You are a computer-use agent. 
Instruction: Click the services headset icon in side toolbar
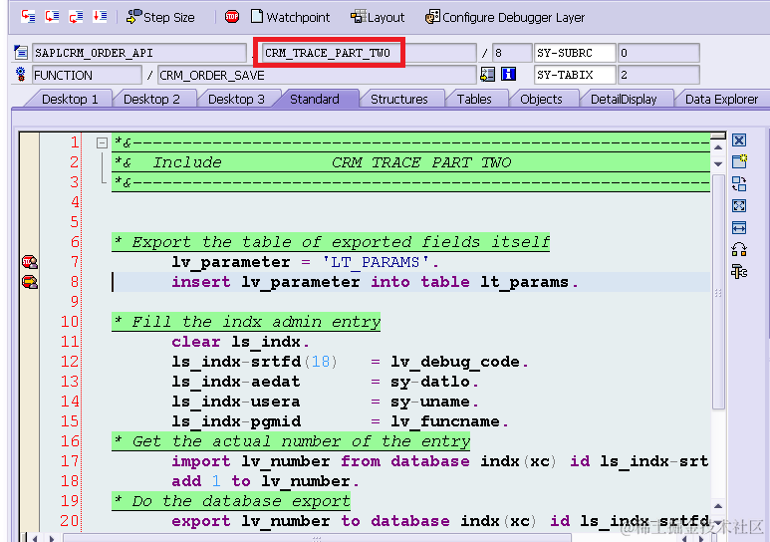pyautogui.click(x=738, y=250)
